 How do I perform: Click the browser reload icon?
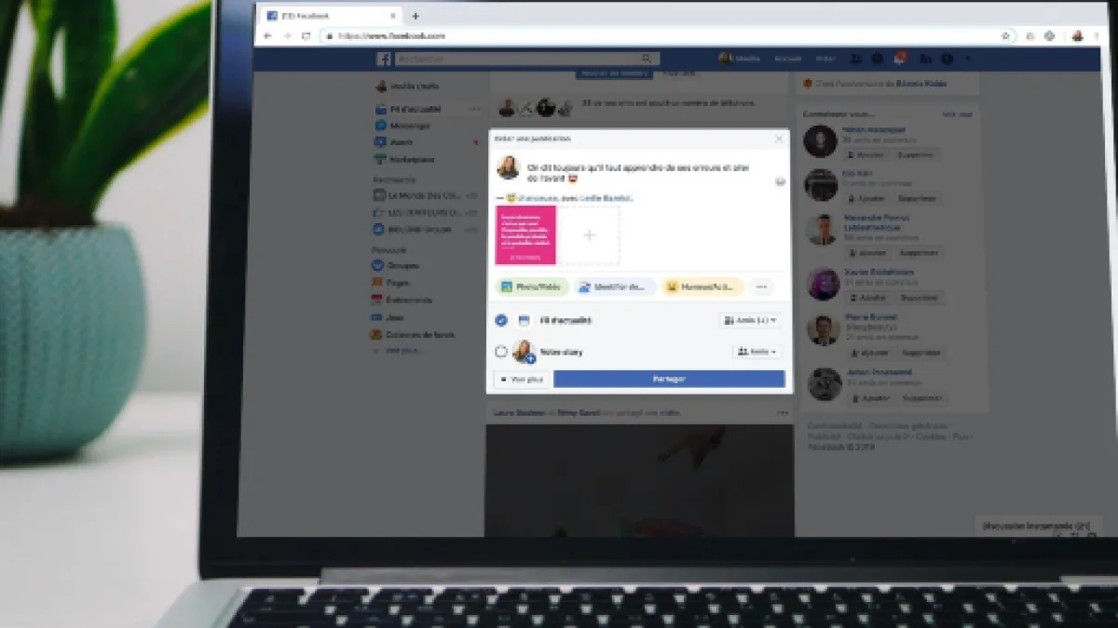coord(306,36)
